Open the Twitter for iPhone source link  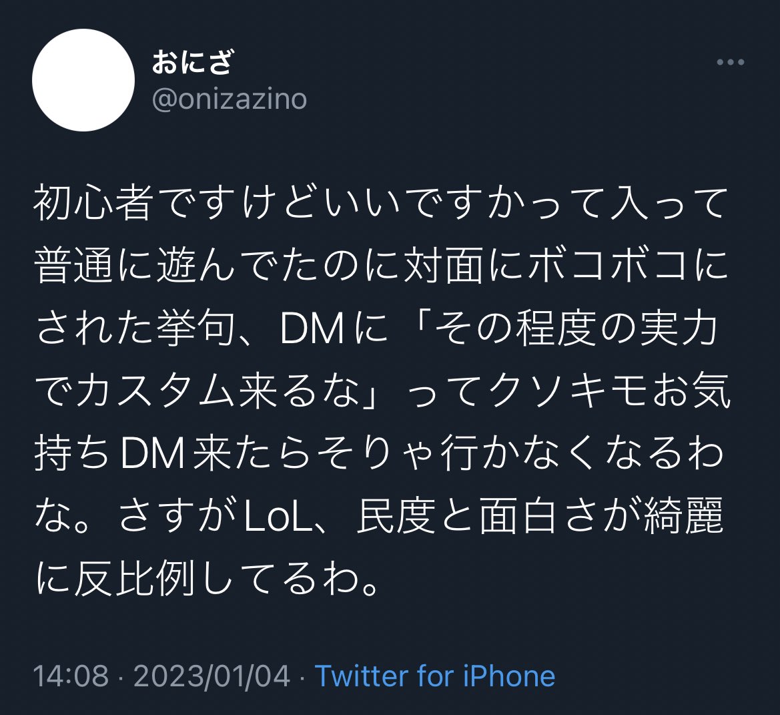(435, 676)
